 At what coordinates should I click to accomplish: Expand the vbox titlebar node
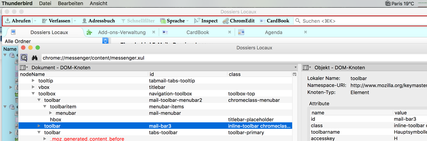coord(33,87)
